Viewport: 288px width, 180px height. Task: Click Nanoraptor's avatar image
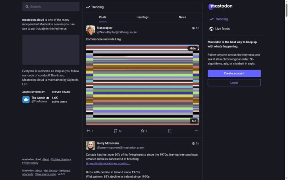[90, 30]
